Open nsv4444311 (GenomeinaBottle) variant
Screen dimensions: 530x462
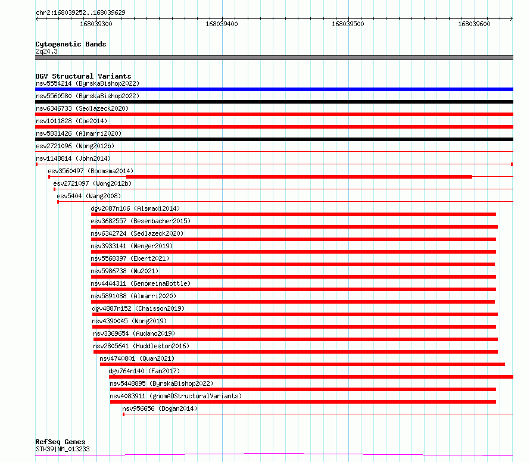click(141, 283)
